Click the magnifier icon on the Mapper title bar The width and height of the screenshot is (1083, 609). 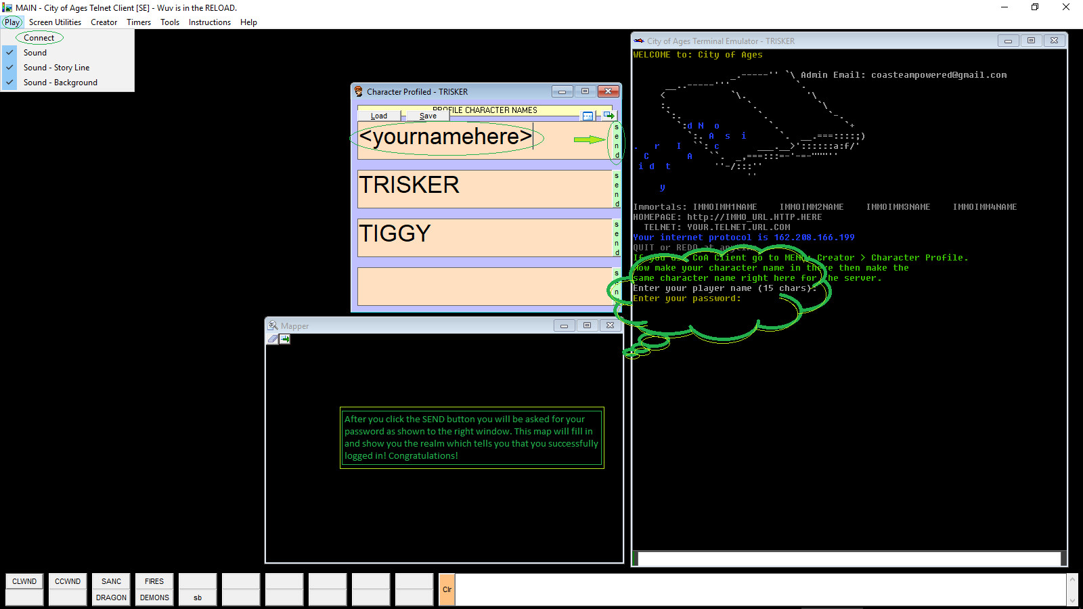tap(273, 325)
